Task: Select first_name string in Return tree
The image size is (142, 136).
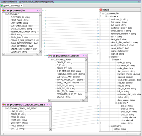Action: pyautogui.click(x=119, y=22)
